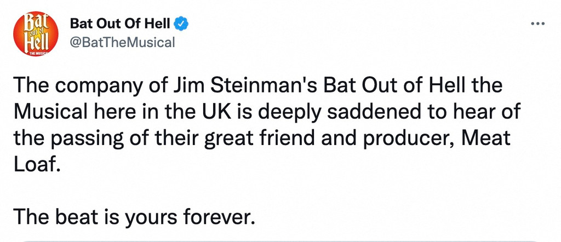This screenshot has width=561, height=242.
Task: Click the word "Musical" in the tweet body
Action: coord(48,113)
